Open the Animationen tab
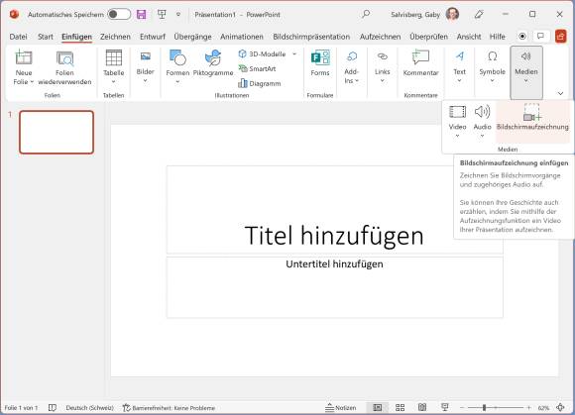The width and height of the screenshot is (575, 415). 242,37
